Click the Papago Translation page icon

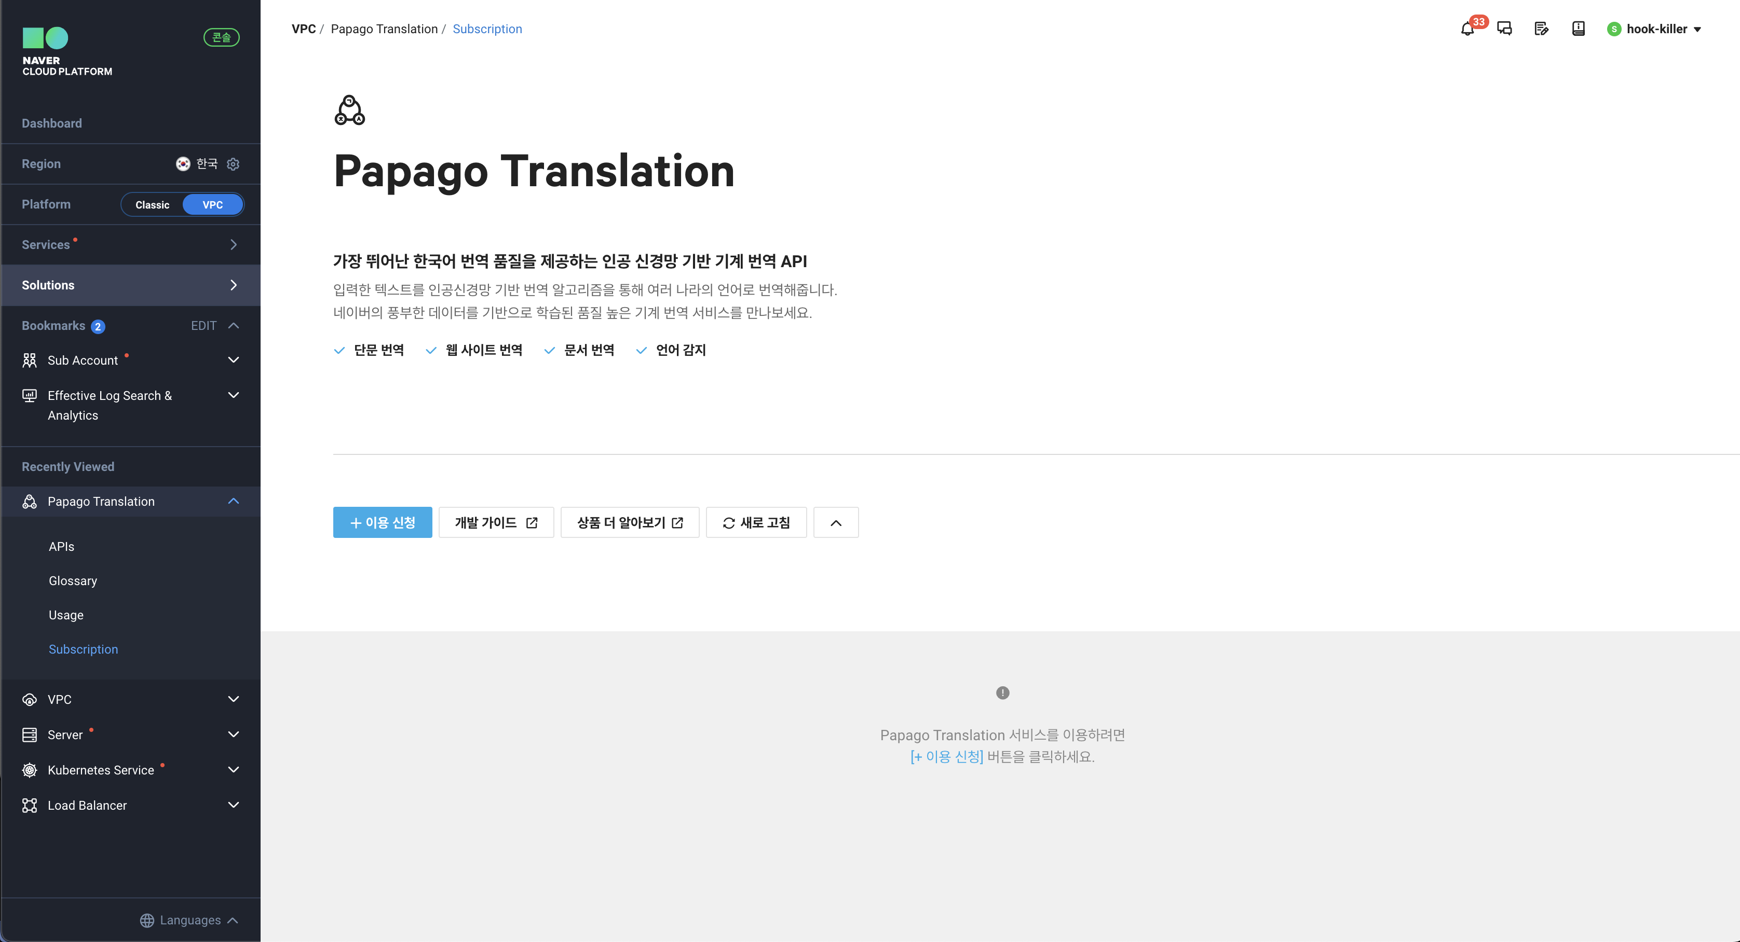click(x=349, y=110)
